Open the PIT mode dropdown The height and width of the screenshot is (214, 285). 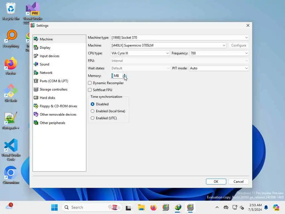[x=219, y=68]
